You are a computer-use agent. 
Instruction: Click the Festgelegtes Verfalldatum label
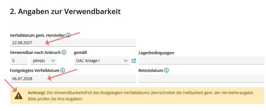(35, 70)
